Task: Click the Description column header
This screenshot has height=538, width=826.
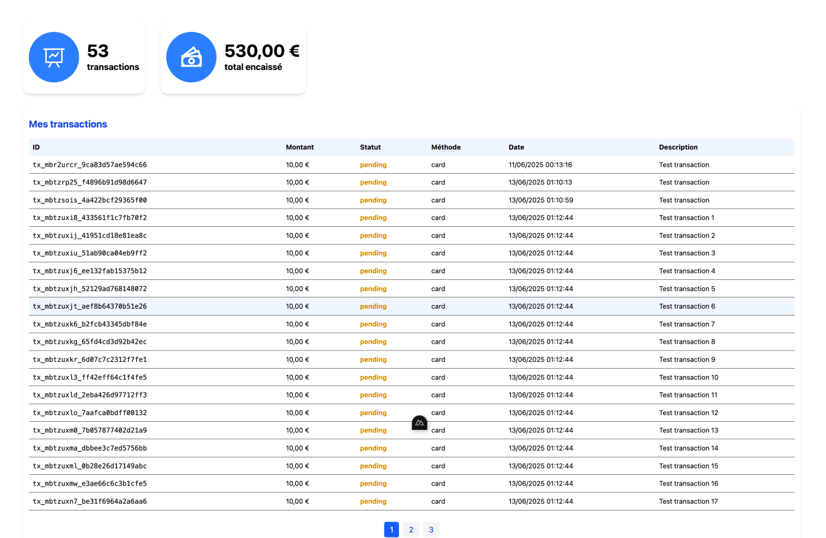Action: (x=678, y=147)
